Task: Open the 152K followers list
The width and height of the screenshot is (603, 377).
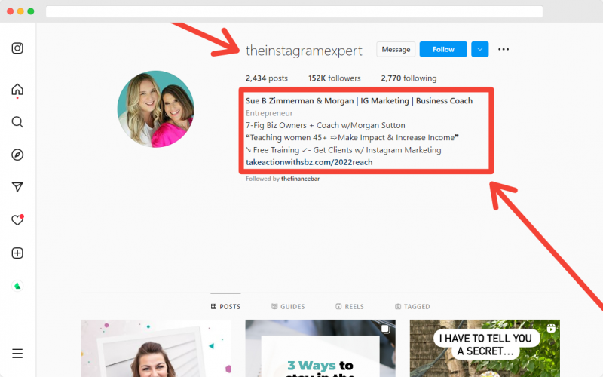Action: (334, 78)
